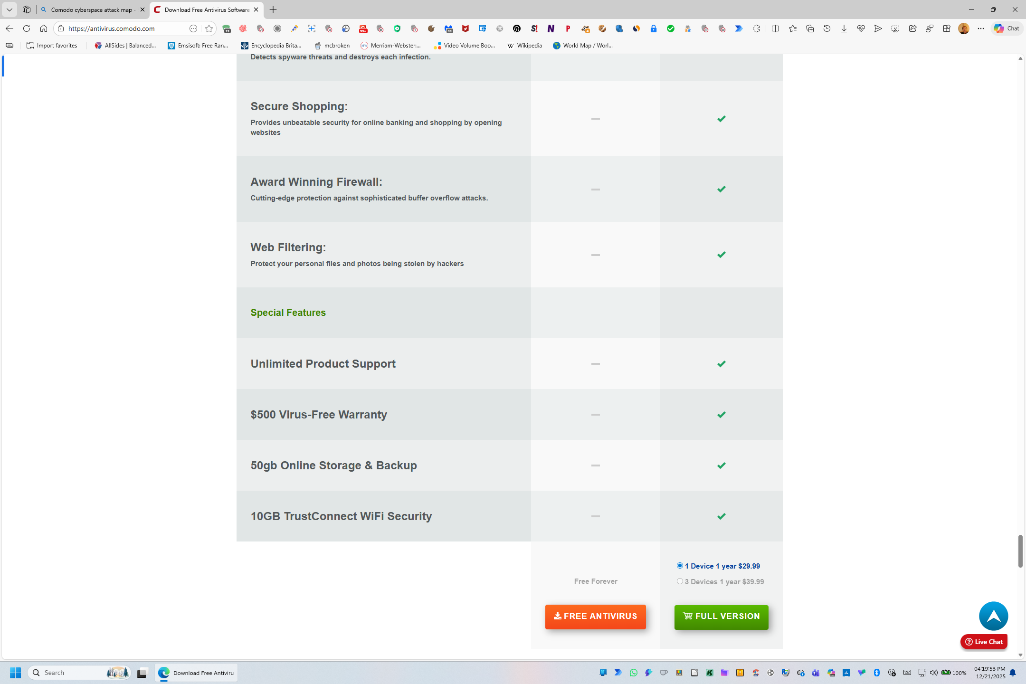Add this page to favorites star
Image resolution: width=1026 pixels, height=684 pixels.
[209, 28]
